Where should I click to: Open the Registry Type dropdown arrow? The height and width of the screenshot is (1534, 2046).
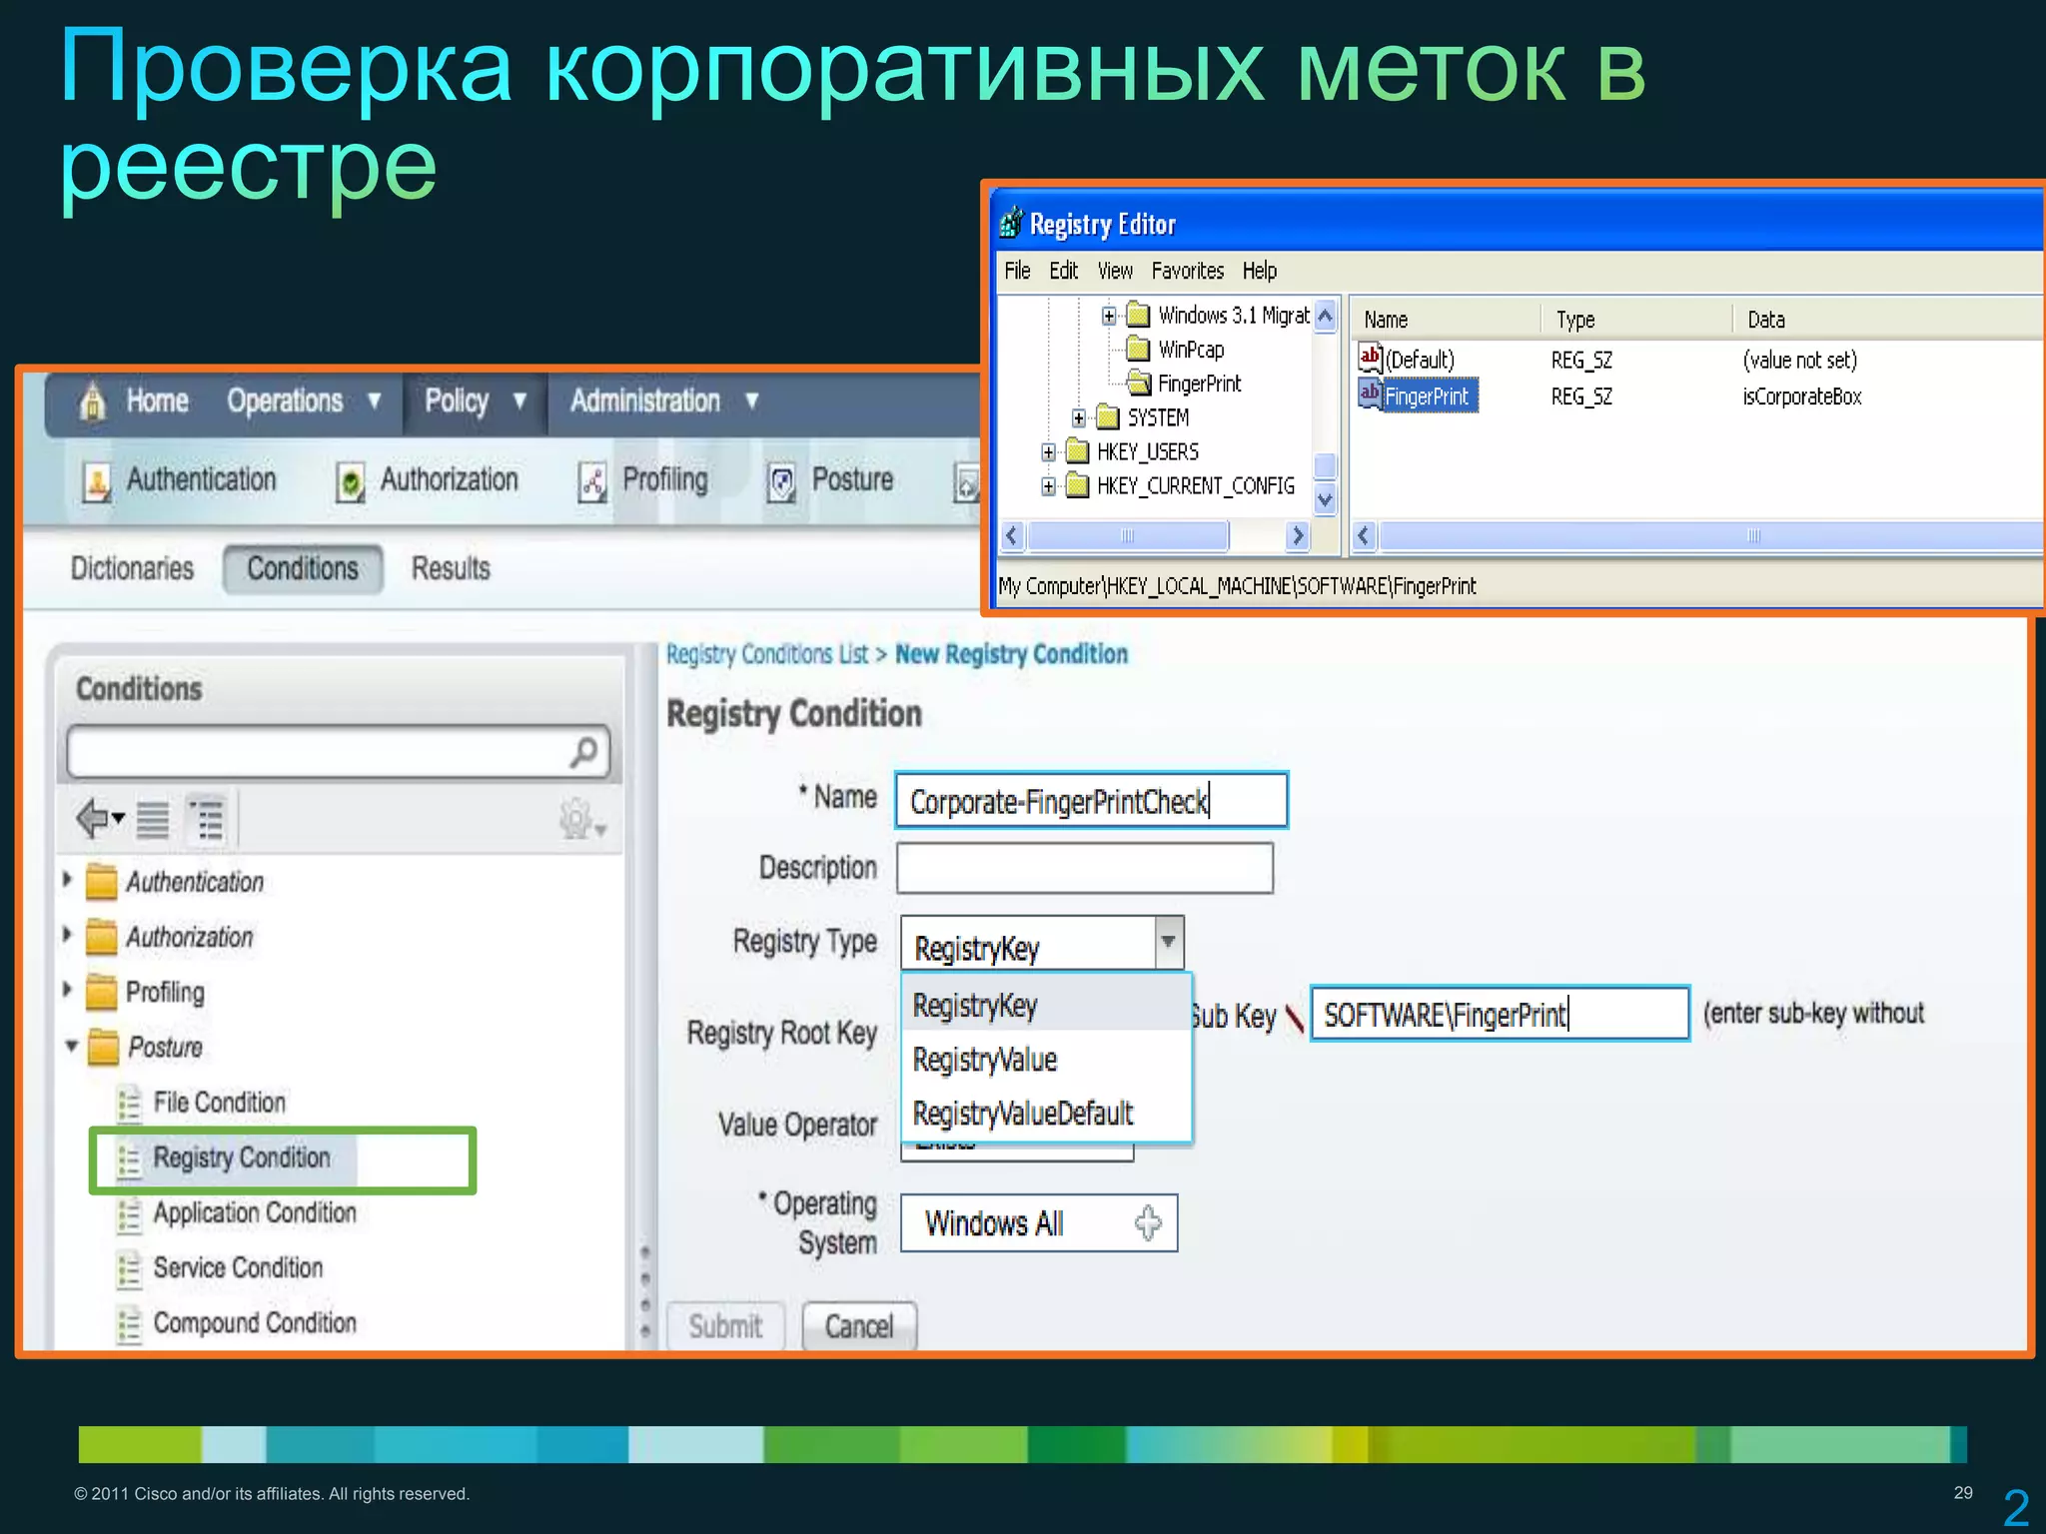click(x=1168, y=942)
